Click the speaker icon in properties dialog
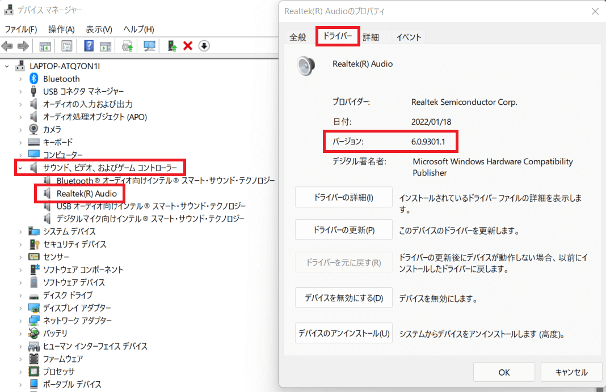This screenshot has height=392, width=606. point(306,66)
